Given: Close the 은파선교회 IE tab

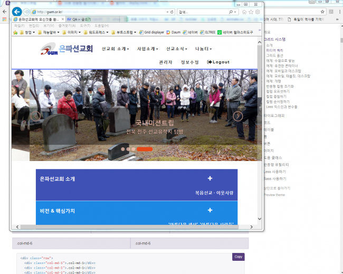Looking at the screenshot, I should [63, 19].
